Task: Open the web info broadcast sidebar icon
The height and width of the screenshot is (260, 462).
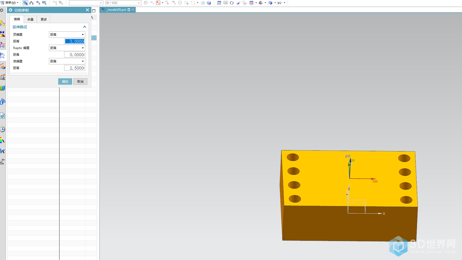Action: click(x=3, y=102)
